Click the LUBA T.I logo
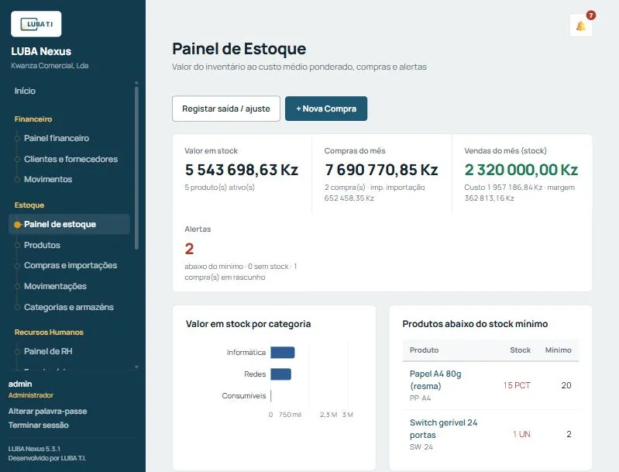 point(36,24)
